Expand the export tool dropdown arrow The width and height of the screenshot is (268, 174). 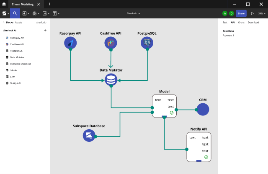[49, 13]
